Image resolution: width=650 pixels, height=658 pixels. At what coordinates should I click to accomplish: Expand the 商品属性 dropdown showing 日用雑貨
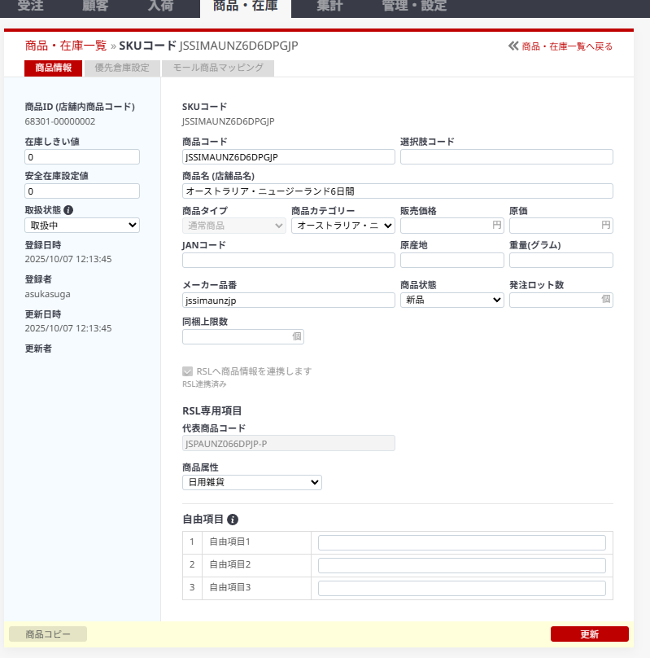tap(251, 483)
